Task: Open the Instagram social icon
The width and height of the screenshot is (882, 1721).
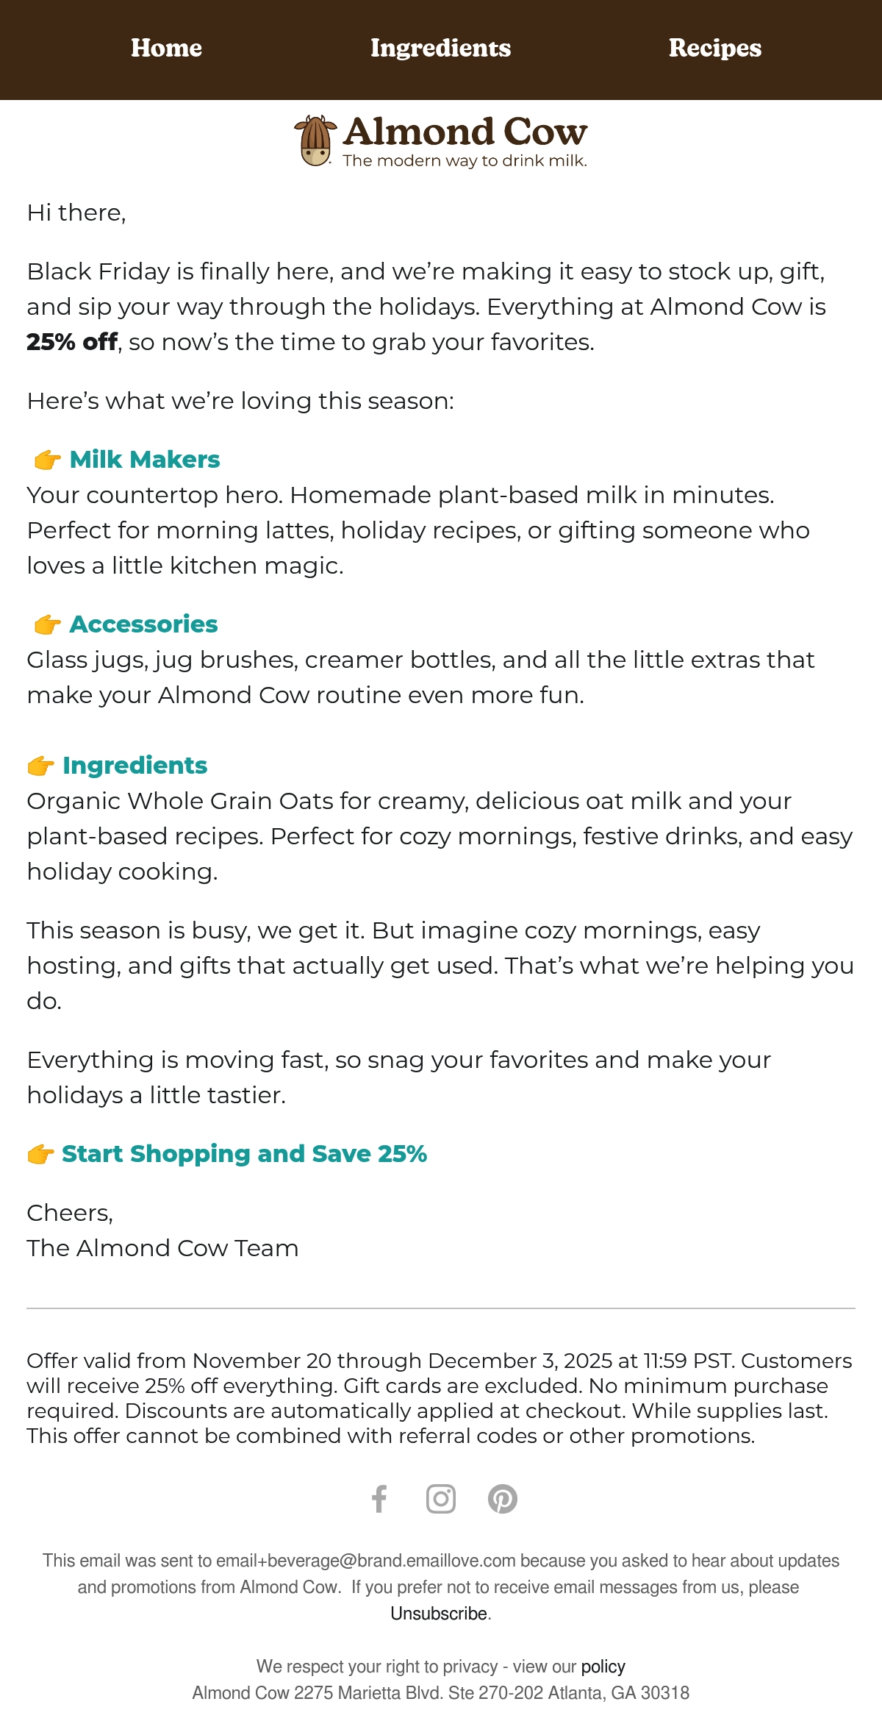Action: click(441, 1499)
